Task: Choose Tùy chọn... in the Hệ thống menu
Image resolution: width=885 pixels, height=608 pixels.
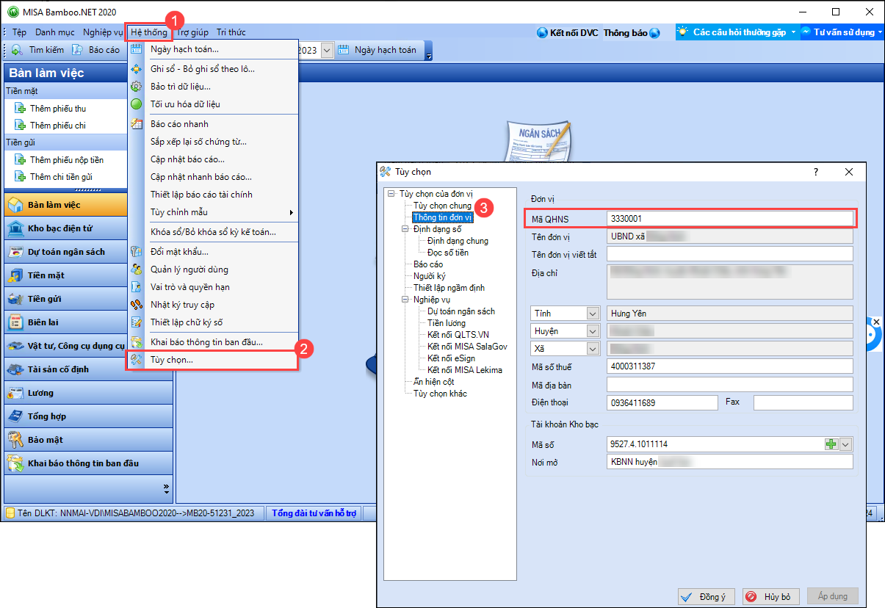Action: point(213,360)
